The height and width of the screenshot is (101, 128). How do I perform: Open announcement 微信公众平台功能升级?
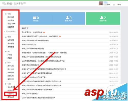pos(30,94)
